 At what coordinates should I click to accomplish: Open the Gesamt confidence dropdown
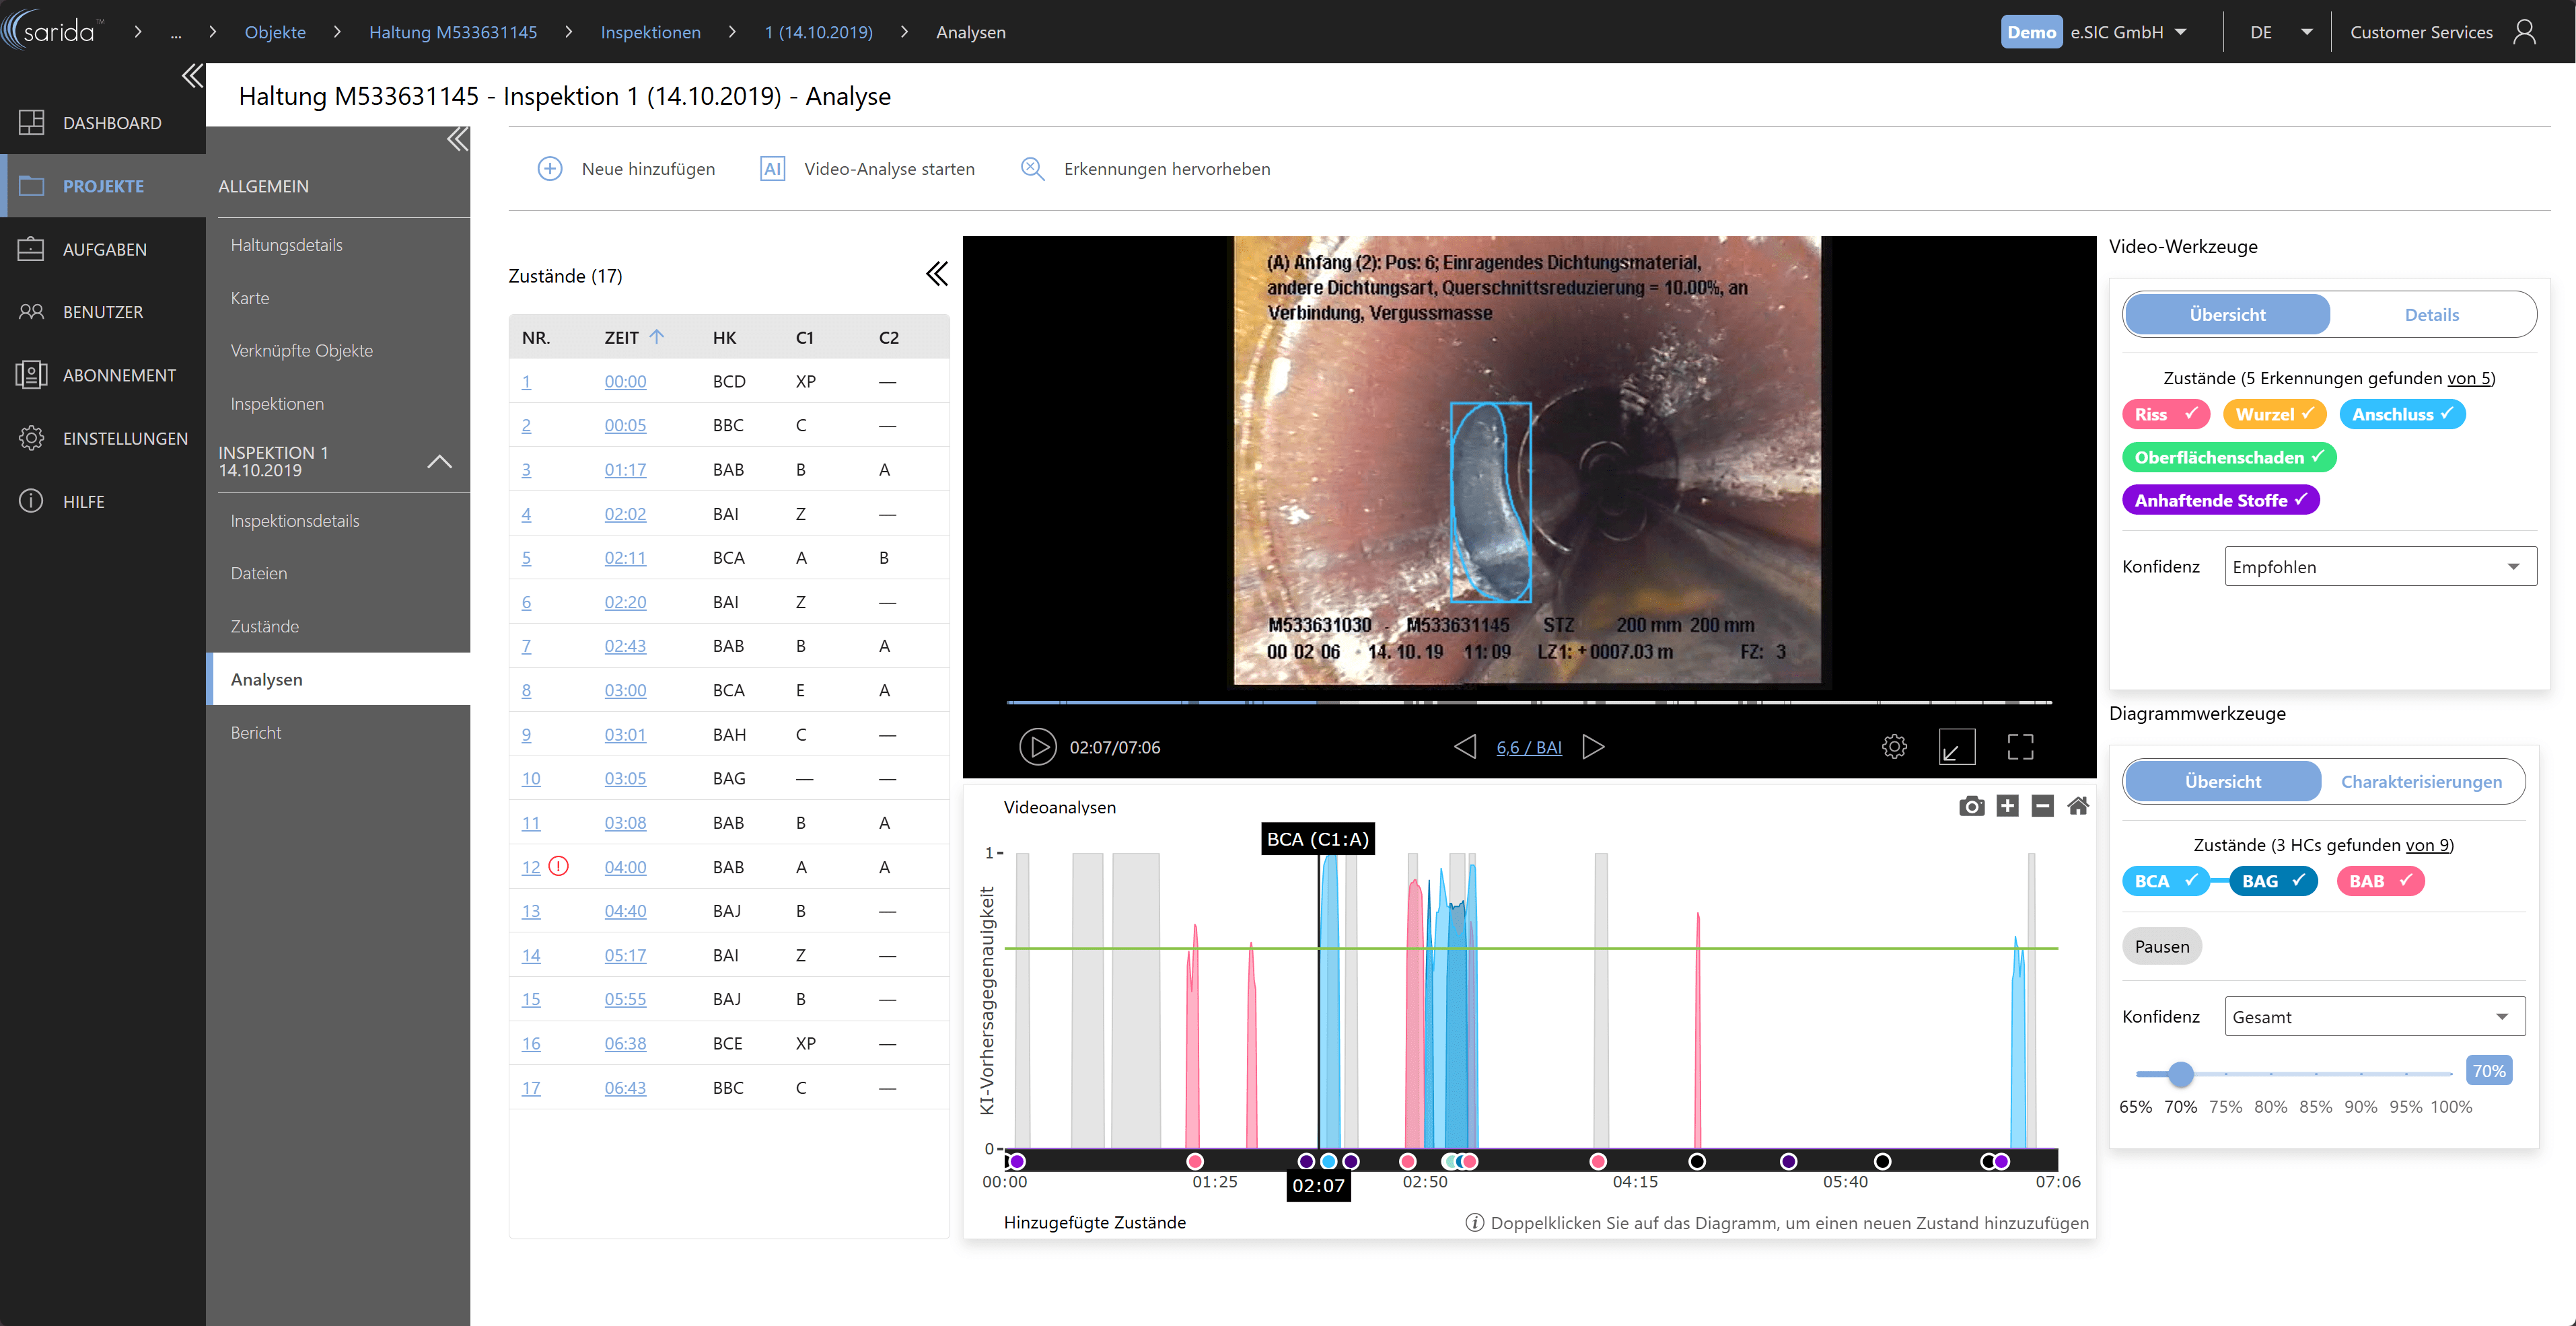(x=2374, y=1017)
